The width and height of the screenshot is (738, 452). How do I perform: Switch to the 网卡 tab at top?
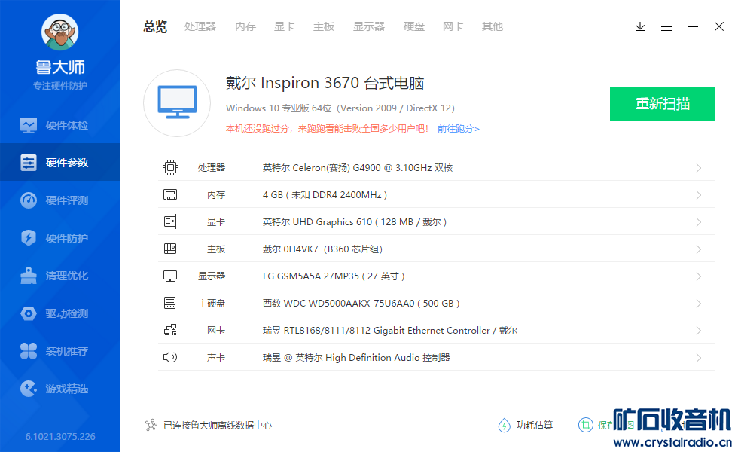[453, 27]
